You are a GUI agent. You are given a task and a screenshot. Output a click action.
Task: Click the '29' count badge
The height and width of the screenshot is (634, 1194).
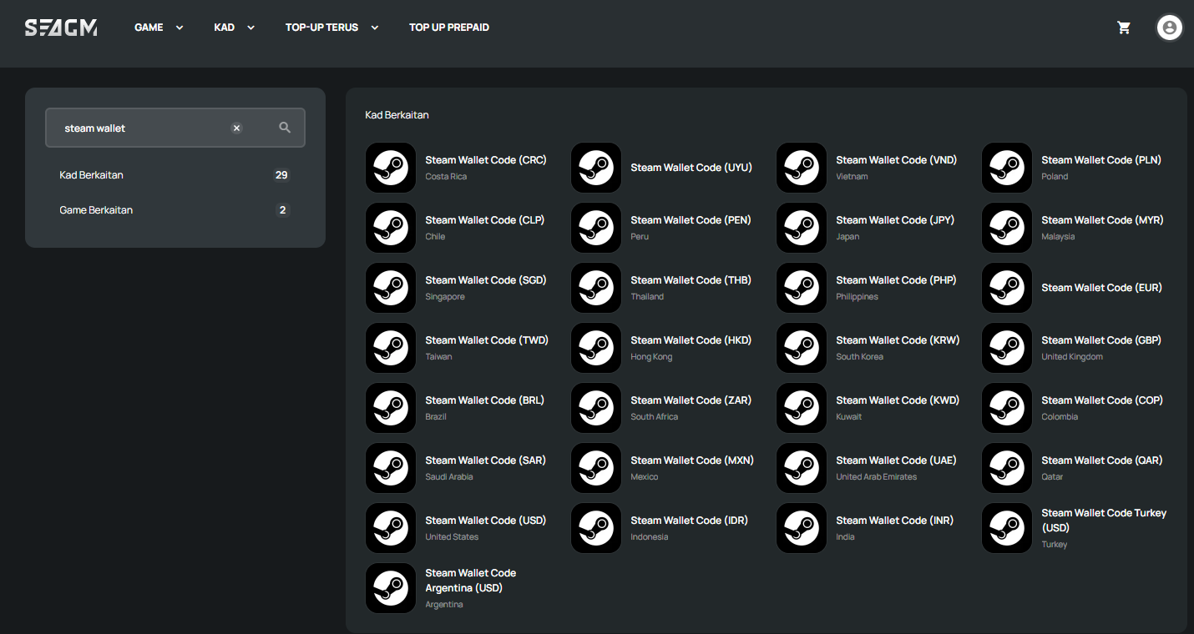(x=281, y=175)
